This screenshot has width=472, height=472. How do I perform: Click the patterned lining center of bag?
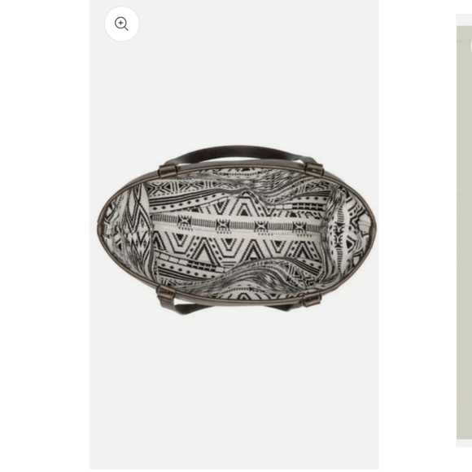(x=238, y=232)
